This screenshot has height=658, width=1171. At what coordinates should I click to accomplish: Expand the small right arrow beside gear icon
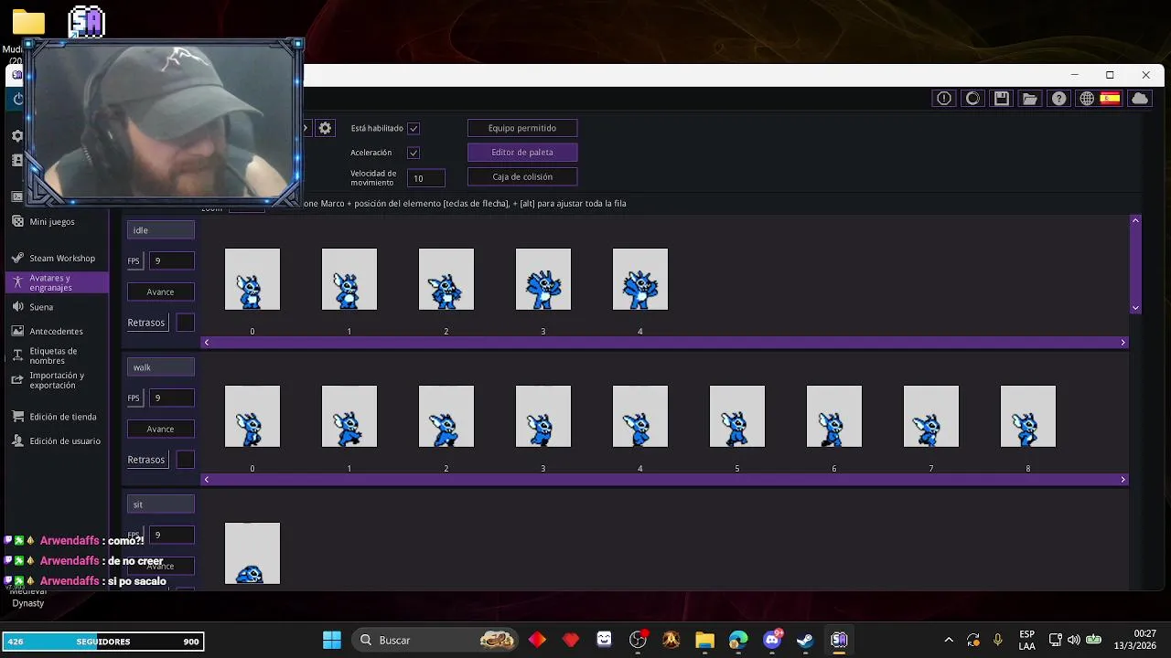[x=306, y=128]
